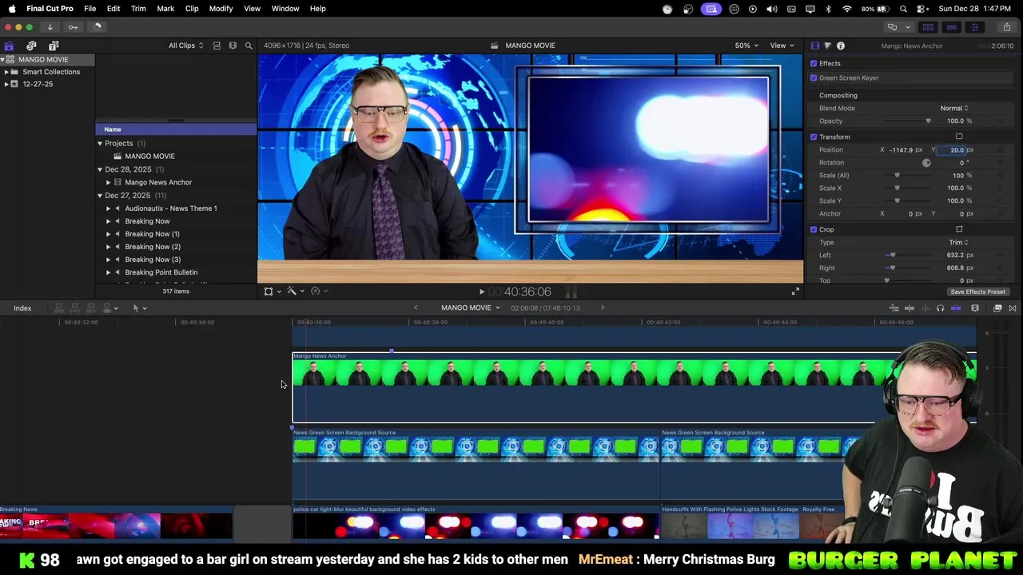Viewport: 1023px width, 575px height.
Task: Uncheck the Green Screen Keyer effect
Action: pos(814,77)
